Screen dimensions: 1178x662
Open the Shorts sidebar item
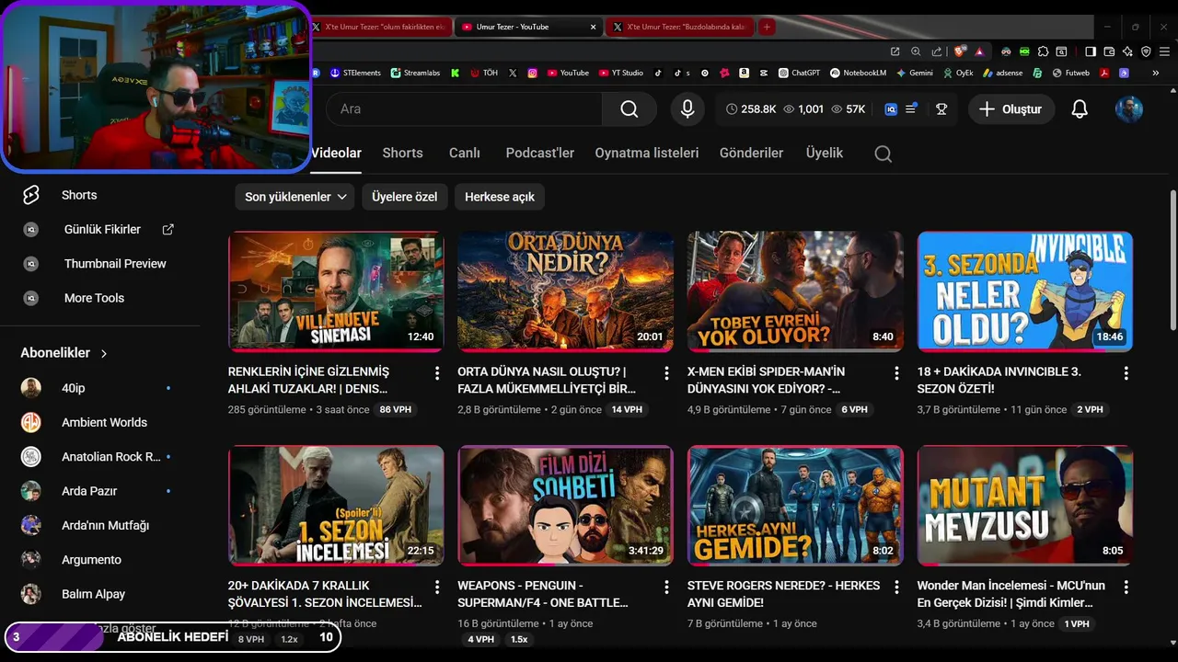pos(79,195)
